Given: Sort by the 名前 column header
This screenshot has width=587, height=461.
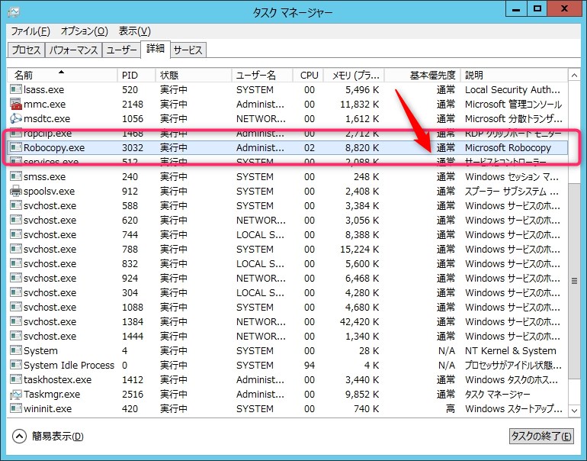Looking at the screenshot, I should 63,76.
